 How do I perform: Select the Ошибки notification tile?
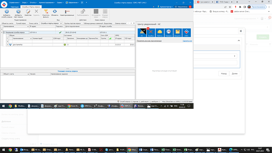(x=151, y=33)
